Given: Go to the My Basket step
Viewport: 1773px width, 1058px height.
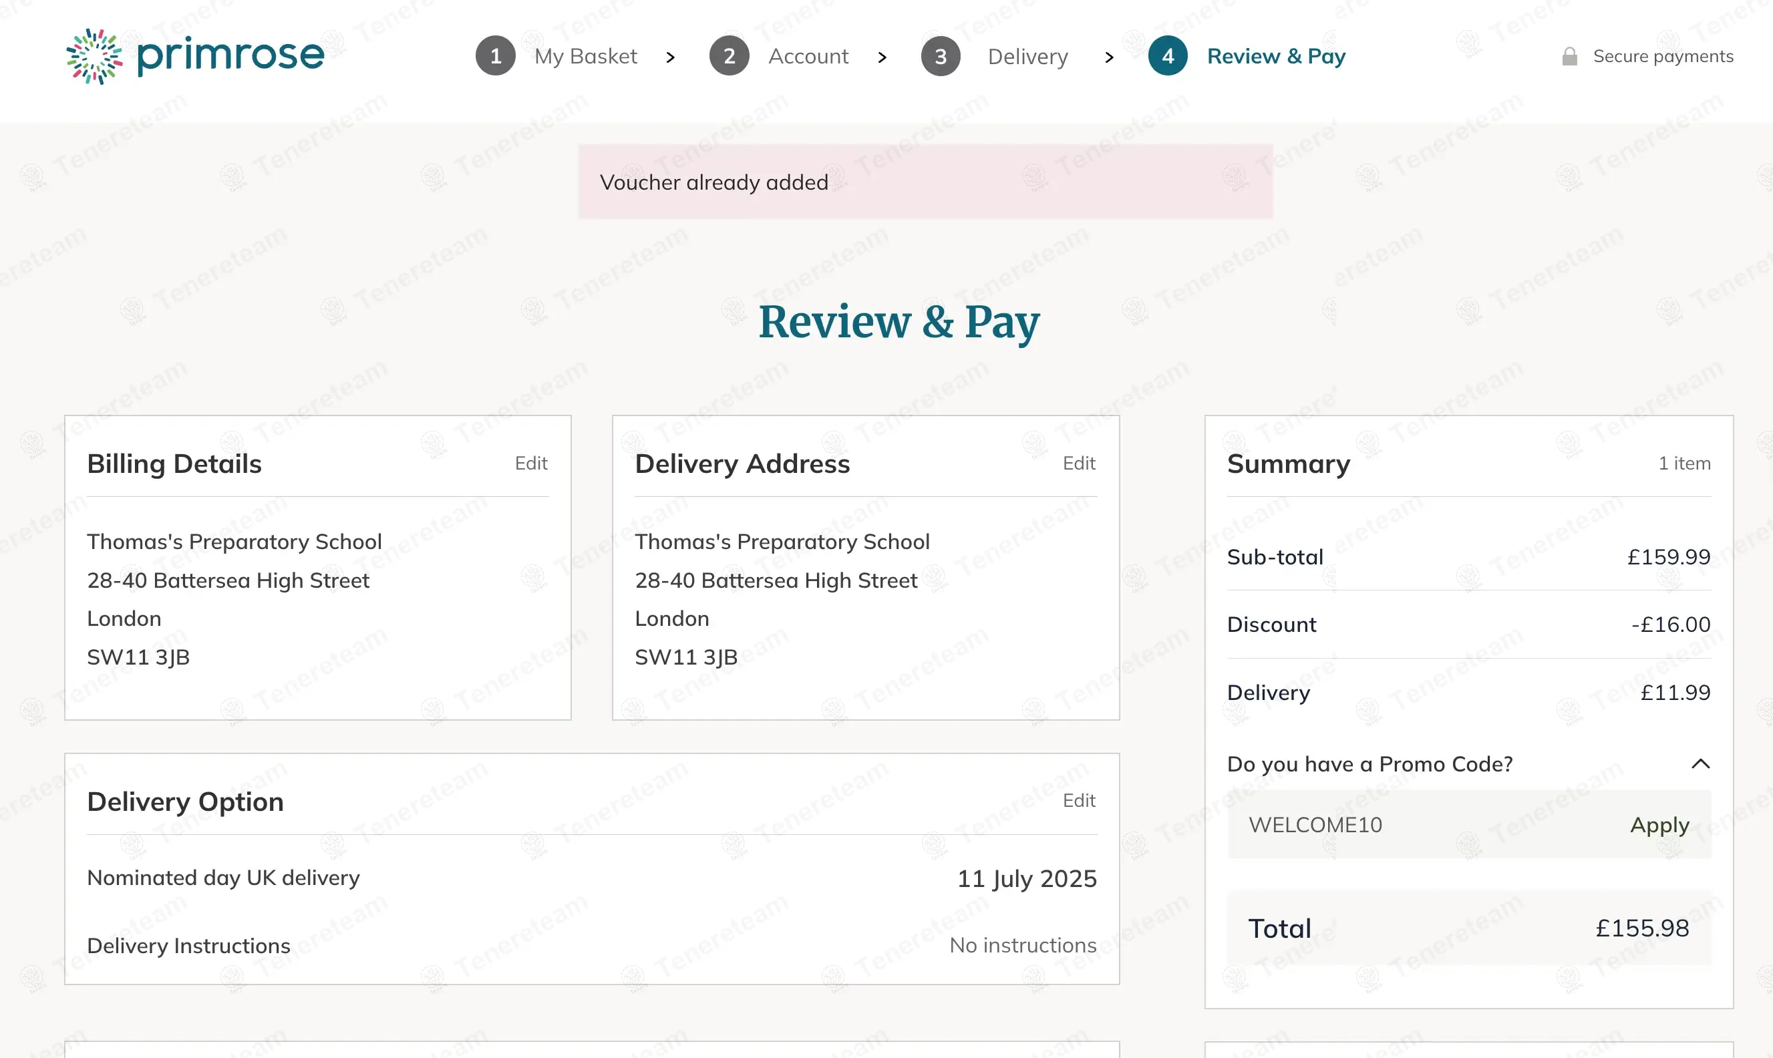Looking at the screenshot, I should click(585, 56).
